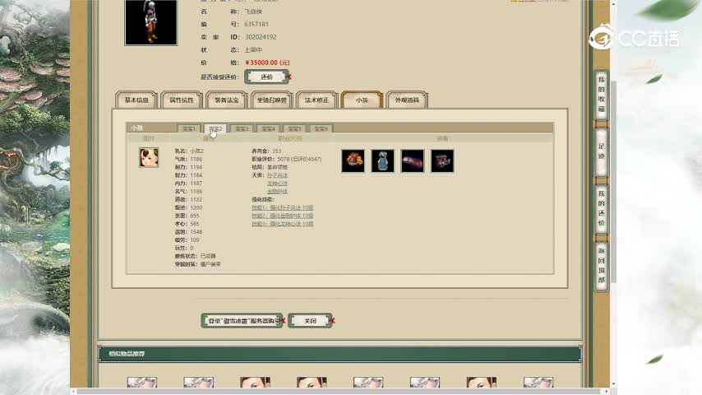Select the 宝宝1 sub-tab
This screenshot has width=702, height=395.
pos(189,128)
